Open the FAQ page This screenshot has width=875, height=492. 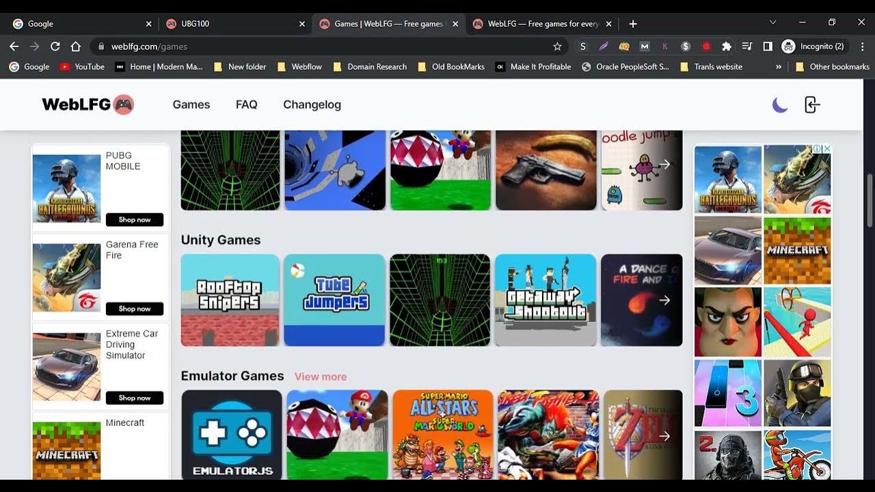pyautogui.click(x=247, y=105)
